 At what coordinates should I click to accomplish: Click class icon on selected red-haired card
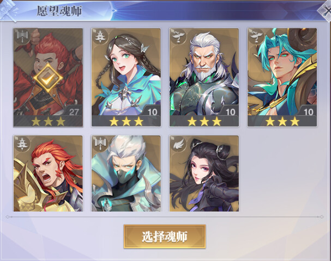pos(21,36)
